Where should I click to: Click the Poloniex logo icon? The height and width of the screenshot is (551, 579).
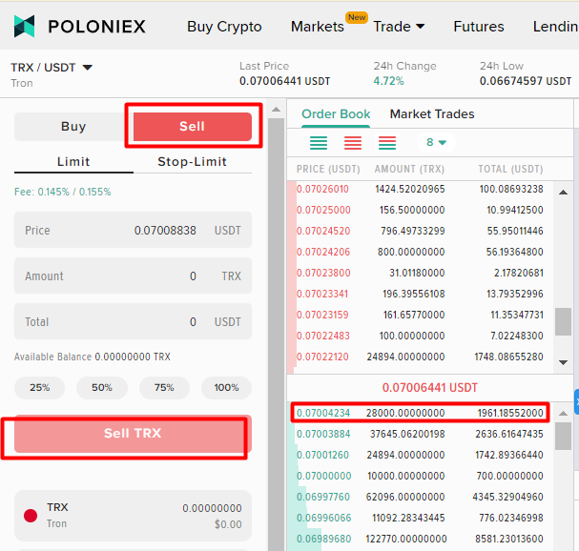click(25, 26)
